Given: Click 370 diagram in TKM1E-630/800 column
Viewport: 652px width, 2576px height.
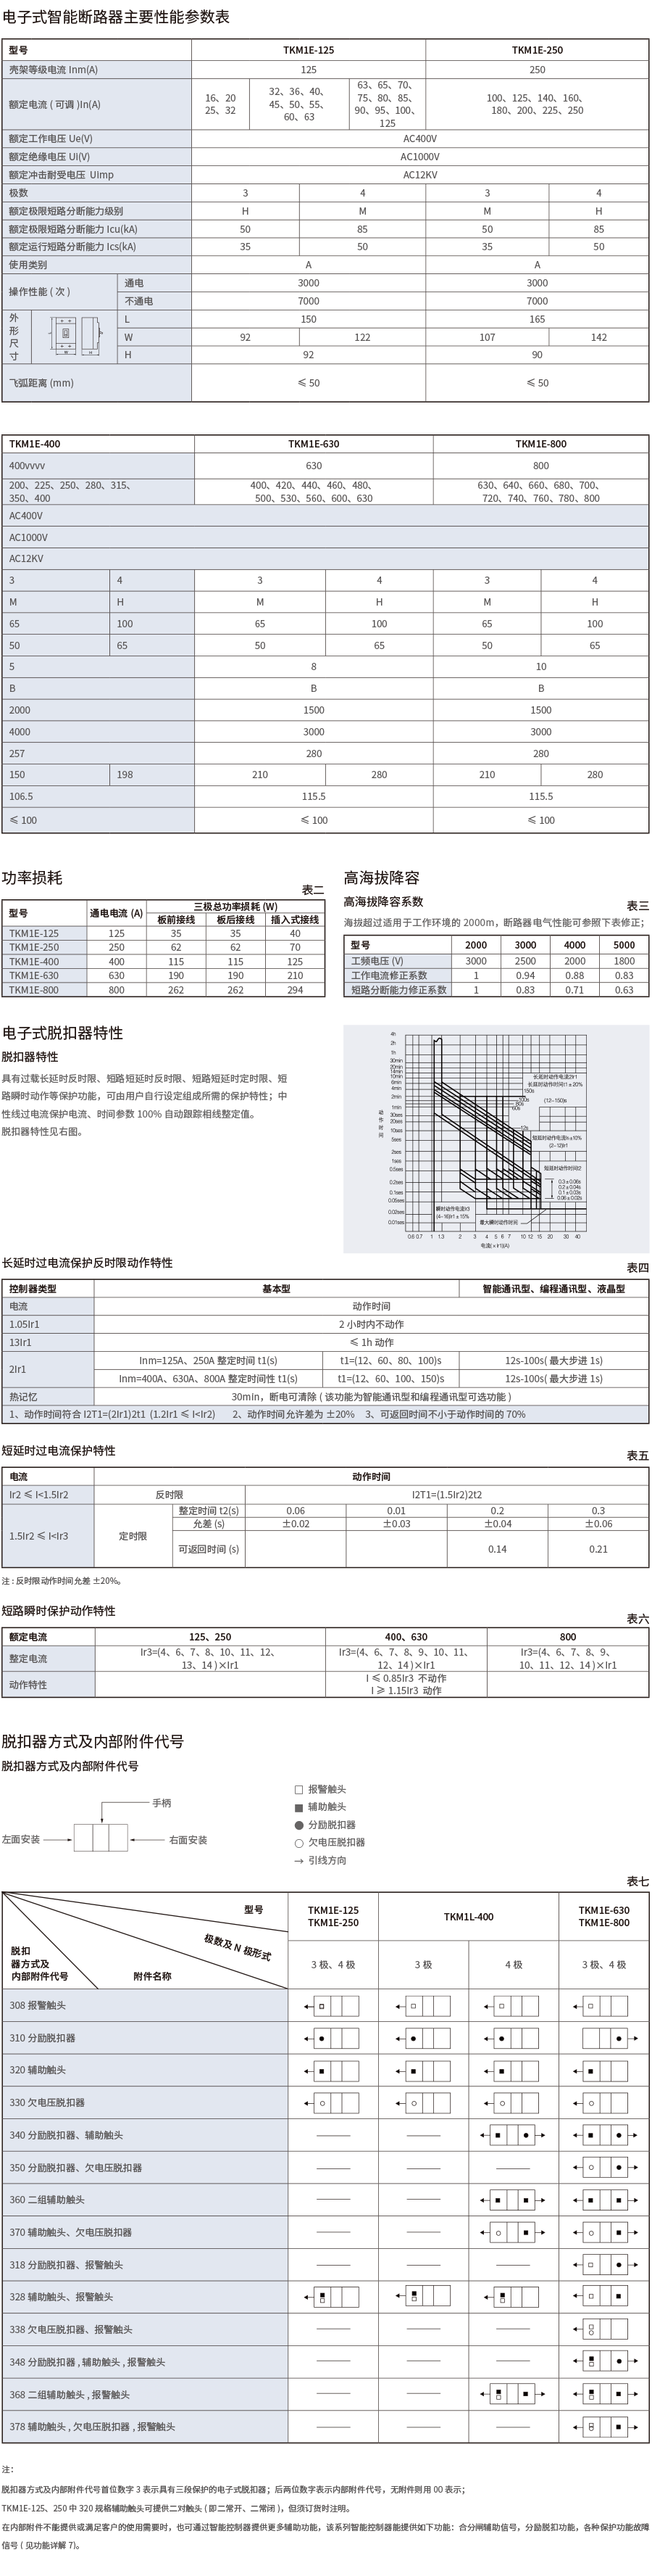Looking at the screenshot, I should click(x=604, y=2232).
